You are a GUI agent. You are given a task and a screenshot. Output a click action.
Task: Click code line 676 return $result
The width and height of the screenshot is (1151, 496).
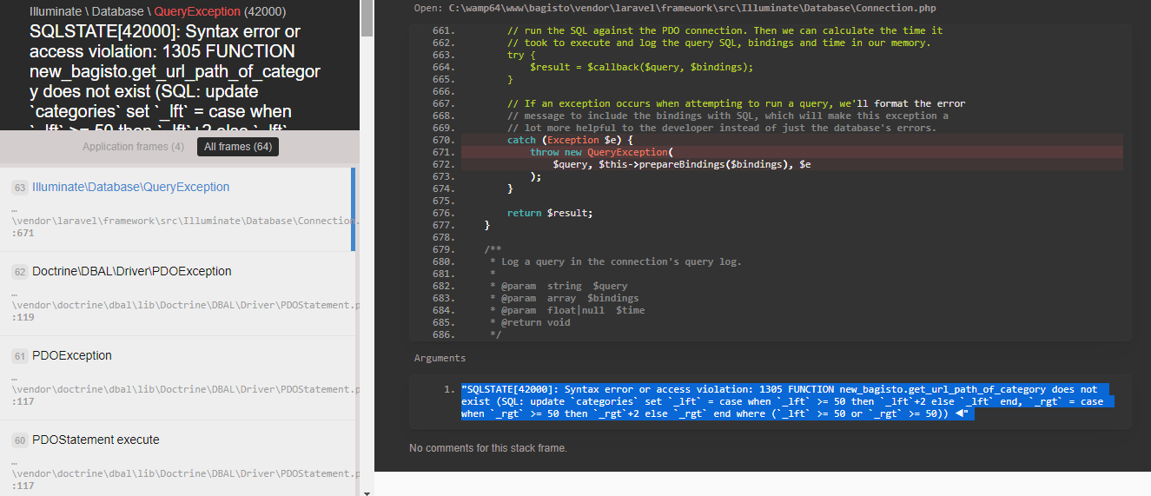coord(550,213)
